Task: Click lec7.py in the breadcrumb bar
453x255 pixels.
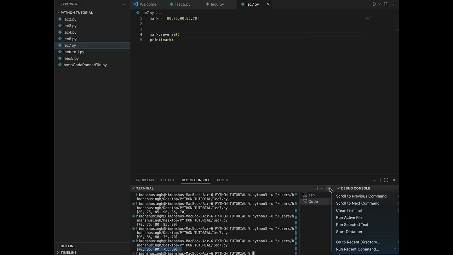Action: pos(148,13)
